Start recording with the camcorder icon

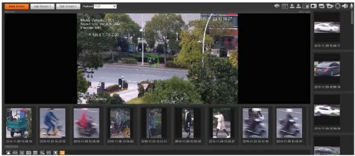click(x=329, y=7)
